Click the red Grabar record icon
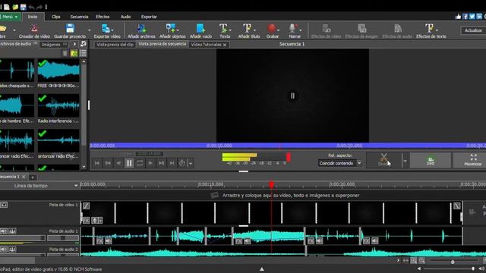 (x=272, y=29)
